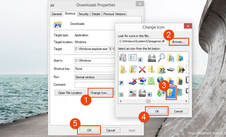The image size is (226, 137).
Task: Select the DVD+R disc icon
Action: click(142, 93)
